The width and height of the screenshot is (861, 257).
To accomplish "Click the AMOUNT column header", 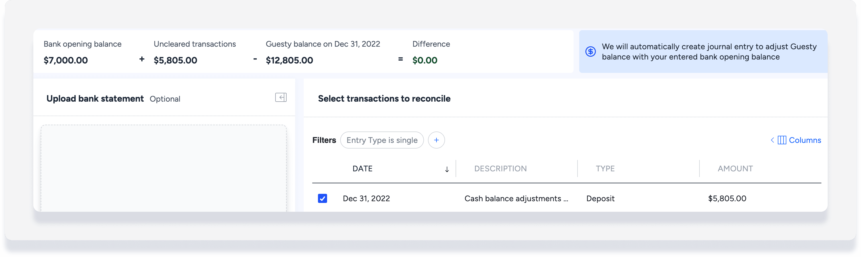I will pos(735,169).
